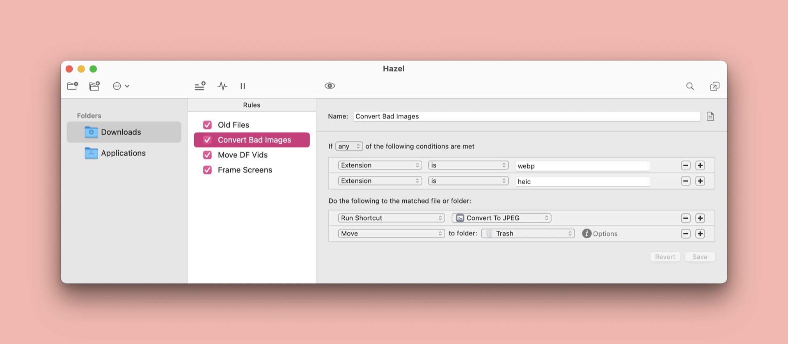Click the Options info icon for Move
Image resolution: width=788 pixels, height=344 pixels.
(587, 233)
